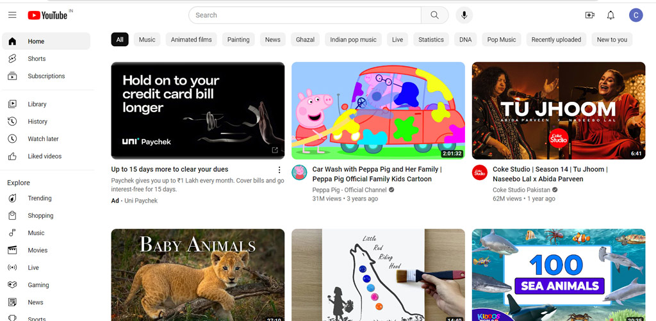This screenshot has width=656, height=321.
Task: Click external link icon on ad thumbnail
Action: click(x=275, y=150)
